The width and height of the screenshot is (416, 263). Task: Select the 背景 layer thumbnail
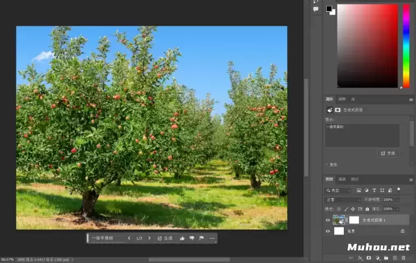pos(339,231)
